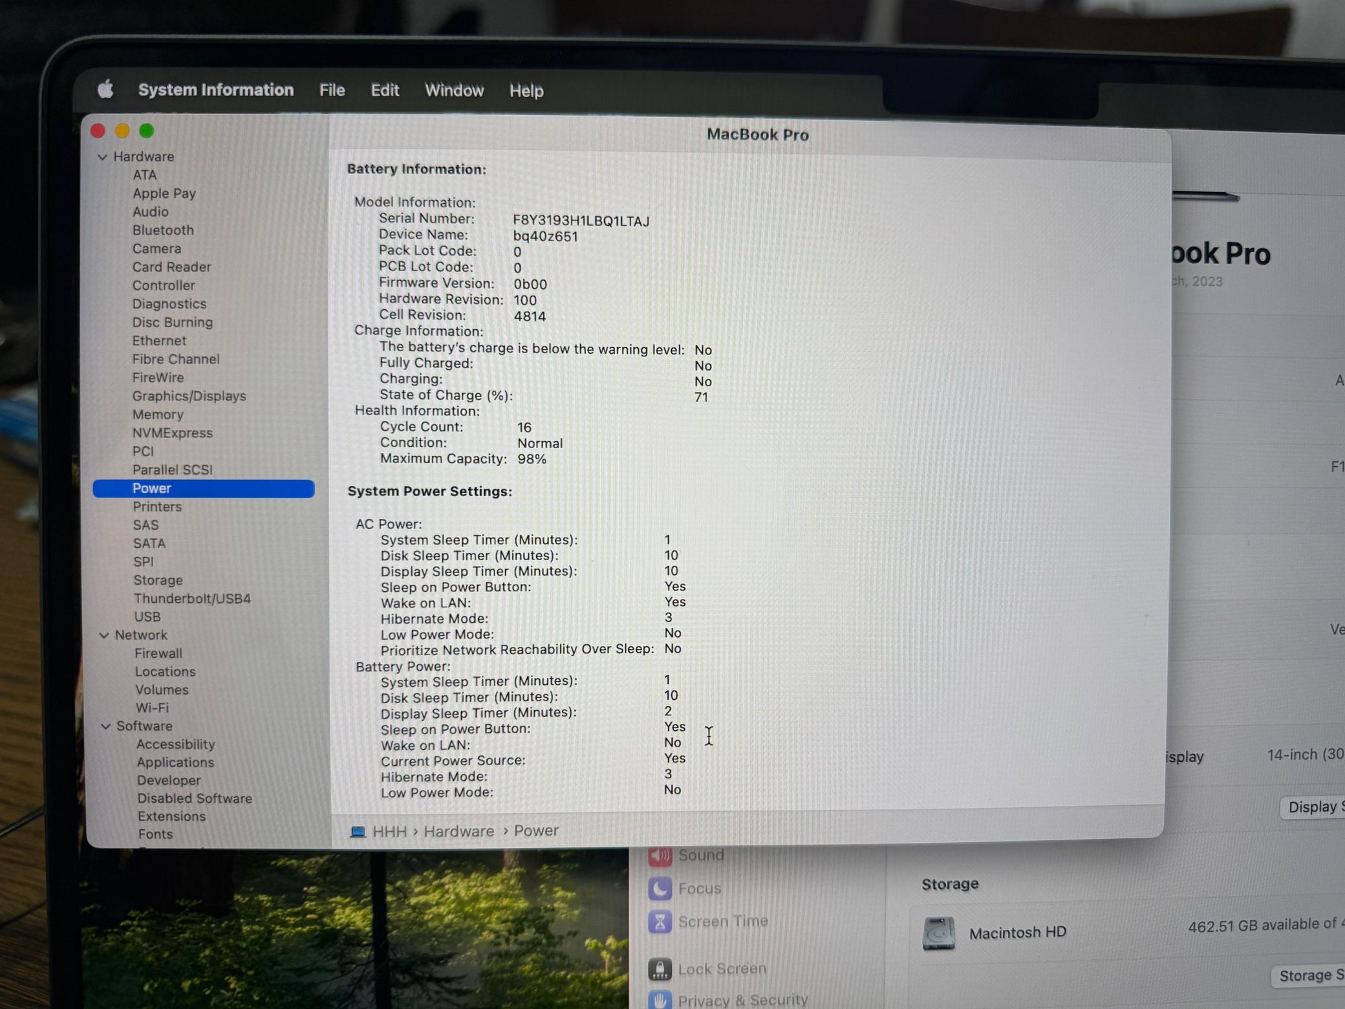Click Hardware in the path bar
Image resolution: width=1345 pixels, height=1009 pixels.
(x=458, y=831)
